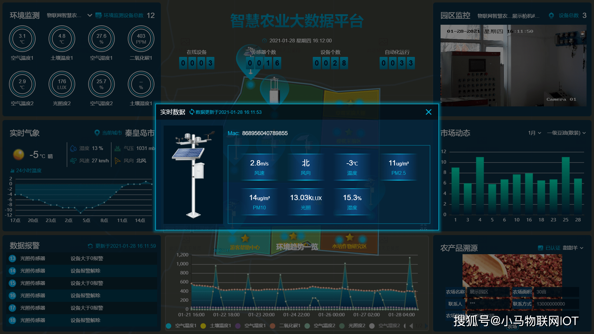Toggle 空气温度2 legend series
This screenshot has width=594, height=334.
tap(320, 326)
